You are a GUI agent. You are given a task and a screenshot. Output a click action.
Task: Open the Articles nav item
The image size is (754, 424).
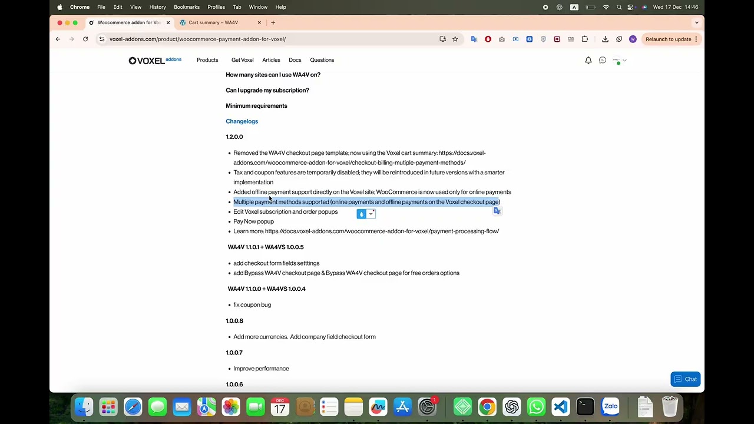point(271,60)
